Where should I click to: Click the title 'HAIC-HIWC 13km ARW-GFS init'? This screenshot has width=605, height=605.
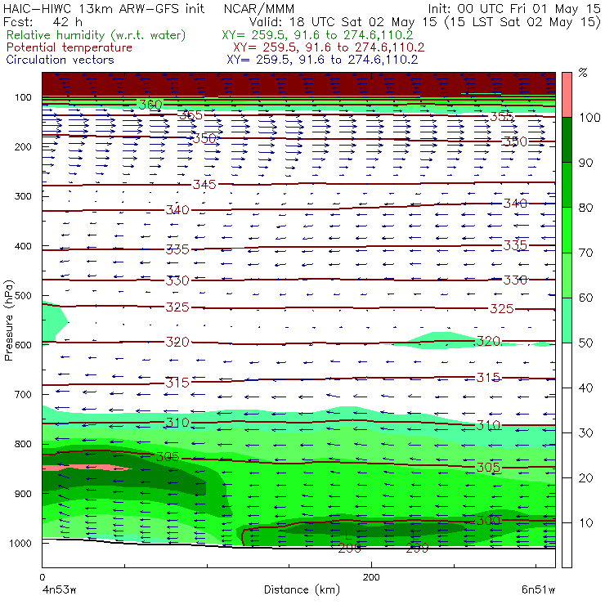click(x=103, y=8)
